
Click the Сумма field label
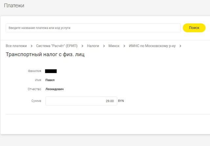(x=36, y=101)
